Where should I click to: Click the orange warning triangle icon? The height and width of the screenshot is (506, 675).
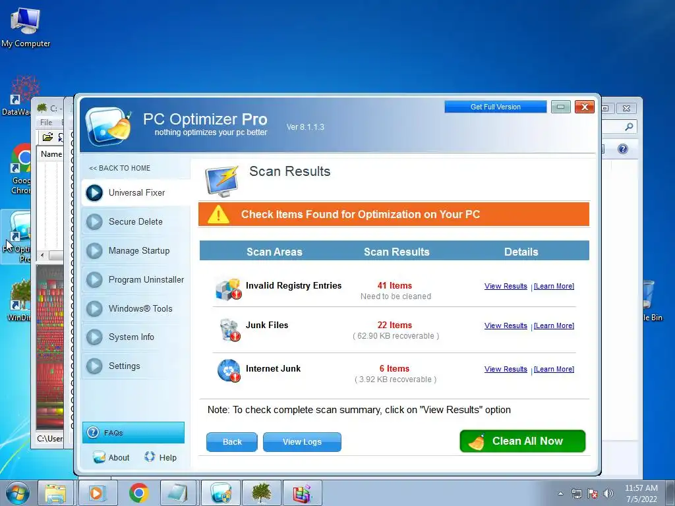click(x=218, y=214)
